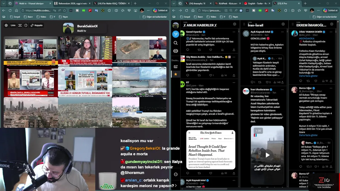
Task: Click the blue compose post button in X Pro
Action: coord(176,34)
